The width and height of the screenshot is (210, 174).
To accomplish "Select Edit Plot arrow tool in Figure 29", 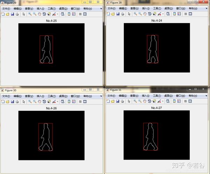I will (x=24, y=14).
